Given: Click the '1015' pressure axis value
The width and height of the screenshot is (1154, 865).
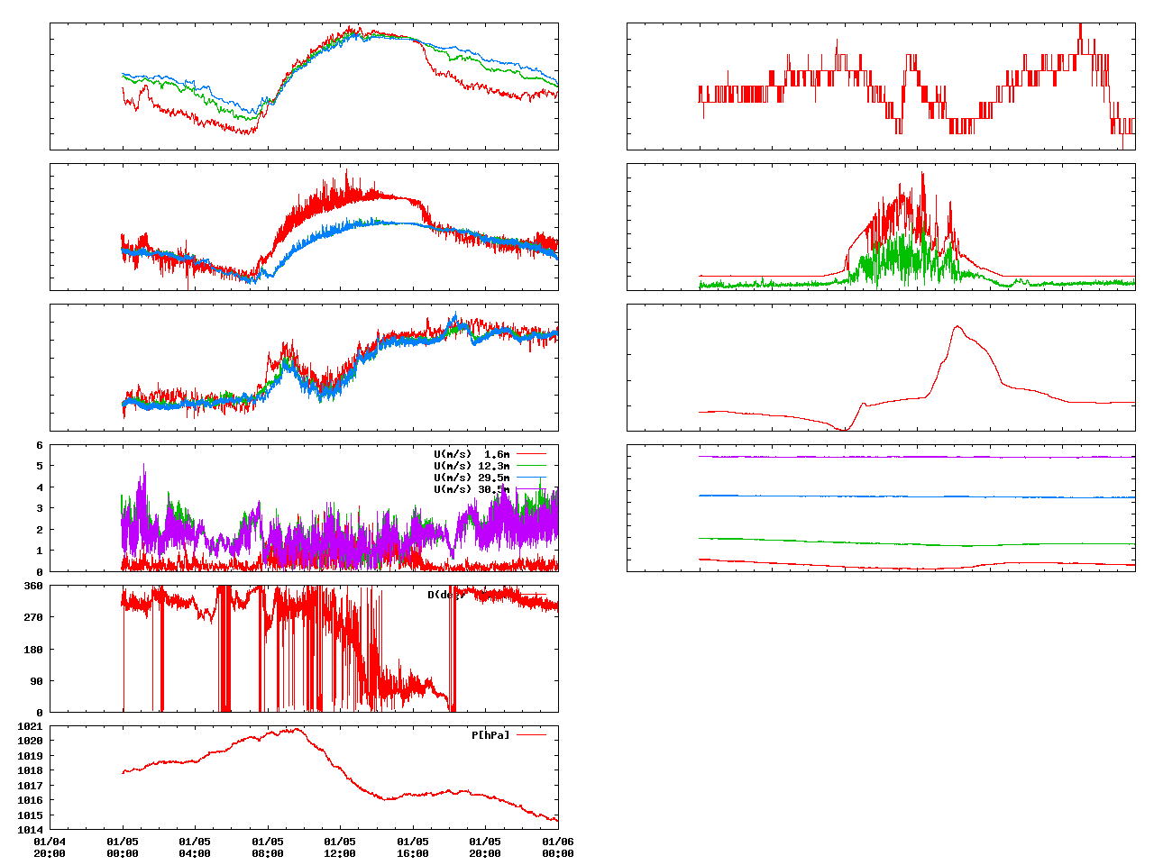Looking at the screenshot, I should [x=30, y=815].
